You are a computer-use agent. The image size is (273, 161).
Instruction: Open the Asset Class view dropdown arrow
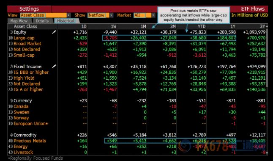click(68, 15)
